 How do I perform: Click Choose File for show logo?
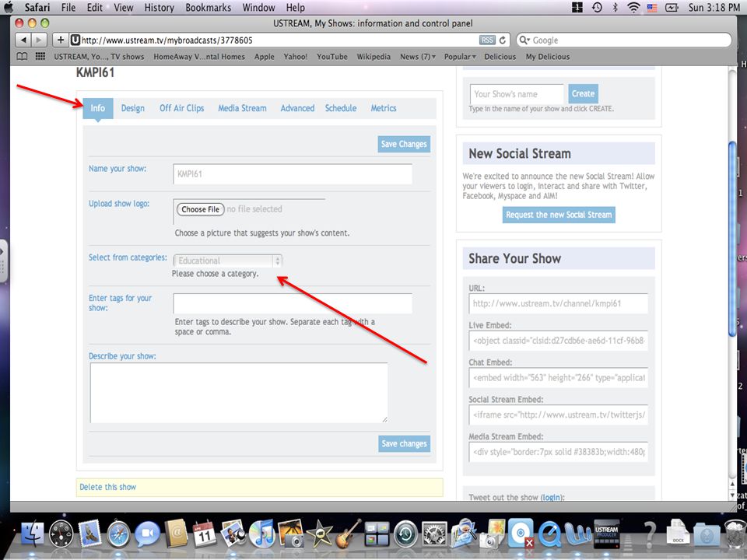[x=200, y=209]
